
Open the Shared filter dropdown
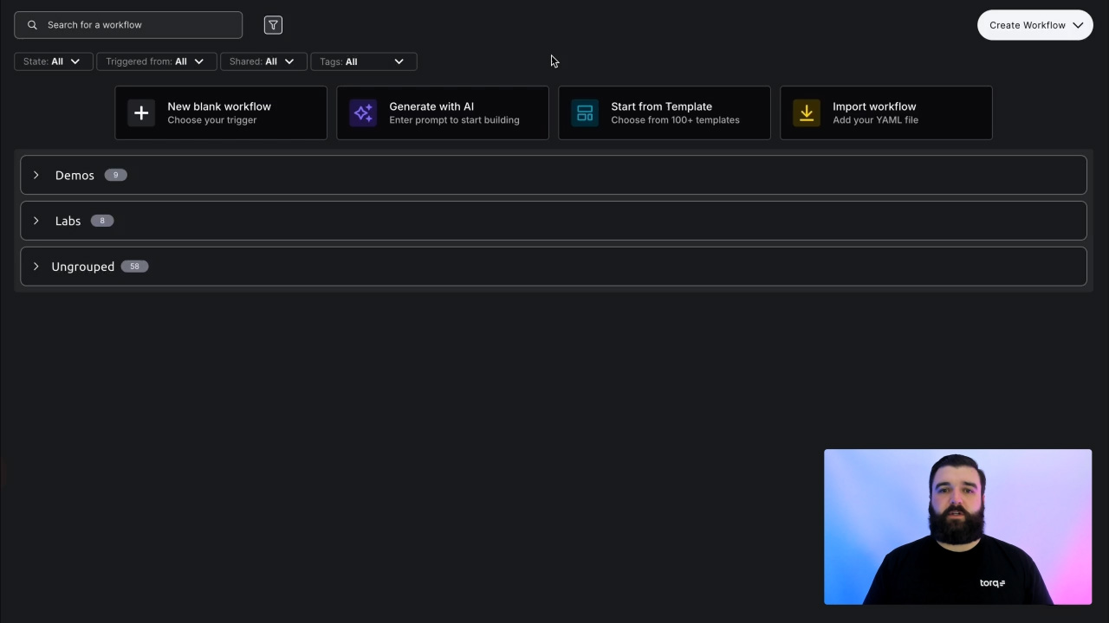[x=263, y=61]
